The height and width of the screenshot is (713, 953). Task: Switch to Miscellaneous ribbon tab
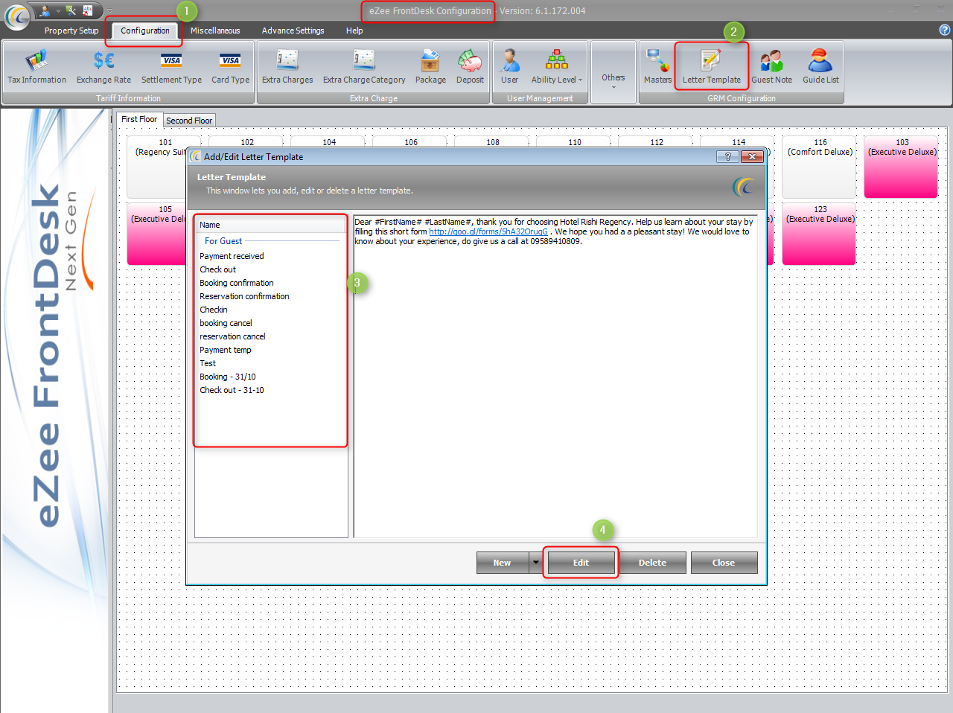[215, 31]
